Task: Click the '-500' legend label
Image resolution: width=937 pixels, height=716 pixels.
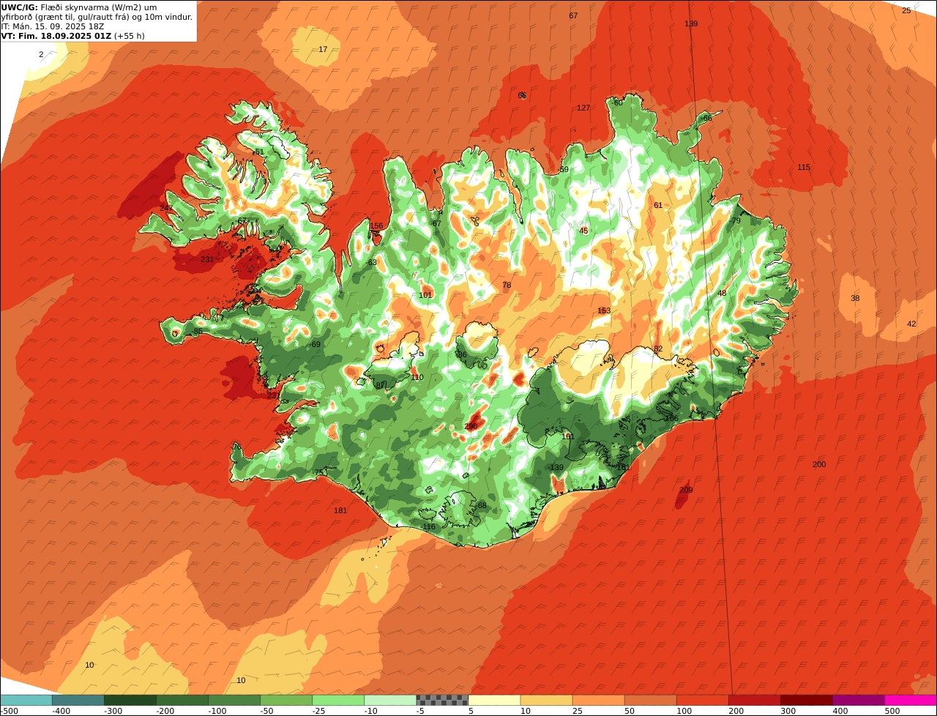Action: click(x=10, y=711)
